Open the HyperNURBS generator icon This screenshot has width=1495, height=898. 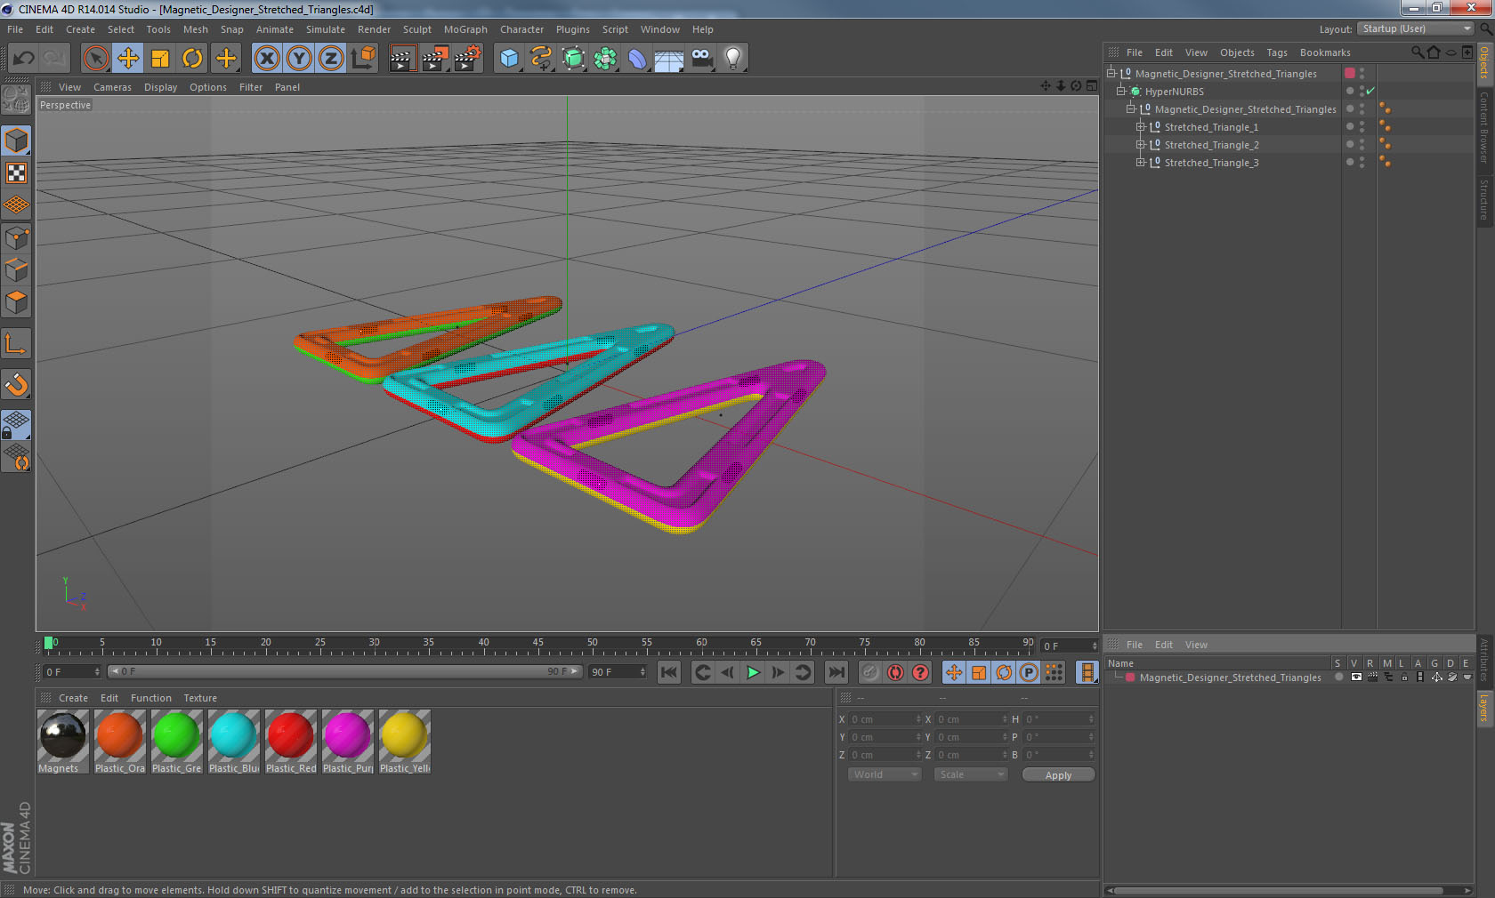[x=574, y=59]
